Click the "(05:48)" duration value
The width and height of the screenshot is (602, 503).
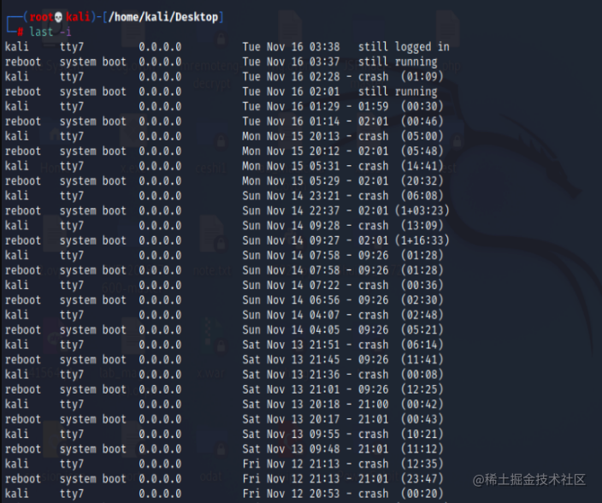tap(422, 151)
